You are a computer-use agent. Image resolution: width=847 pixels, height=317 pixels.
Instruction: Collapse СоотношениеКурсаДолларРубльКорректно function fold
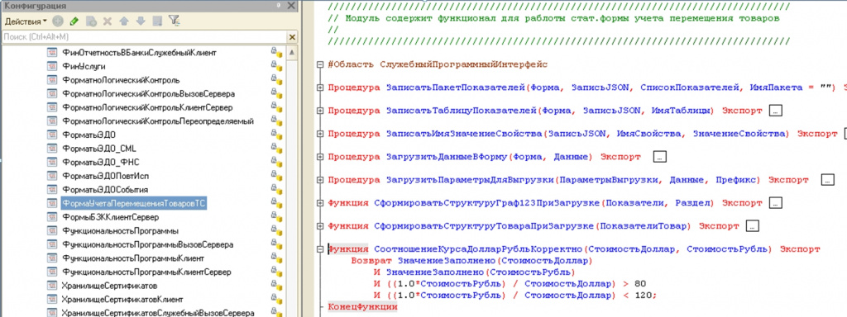tap(320, 249)
